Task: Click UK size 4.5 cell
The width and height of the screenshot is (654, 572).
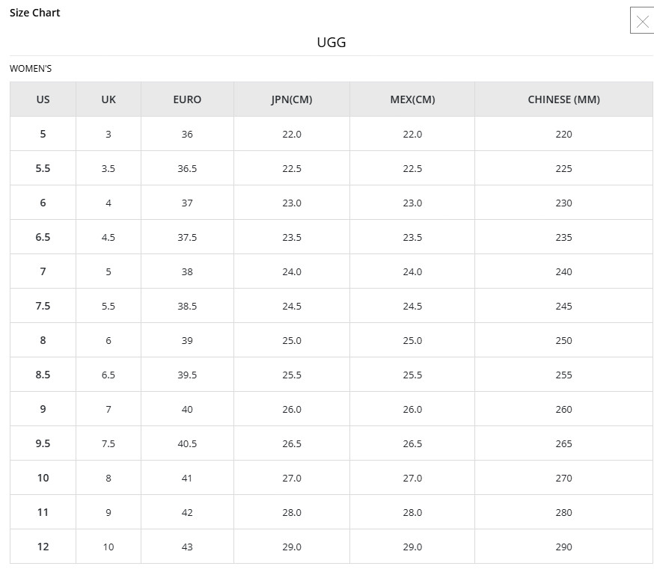Action: click(x=109, y=237)
